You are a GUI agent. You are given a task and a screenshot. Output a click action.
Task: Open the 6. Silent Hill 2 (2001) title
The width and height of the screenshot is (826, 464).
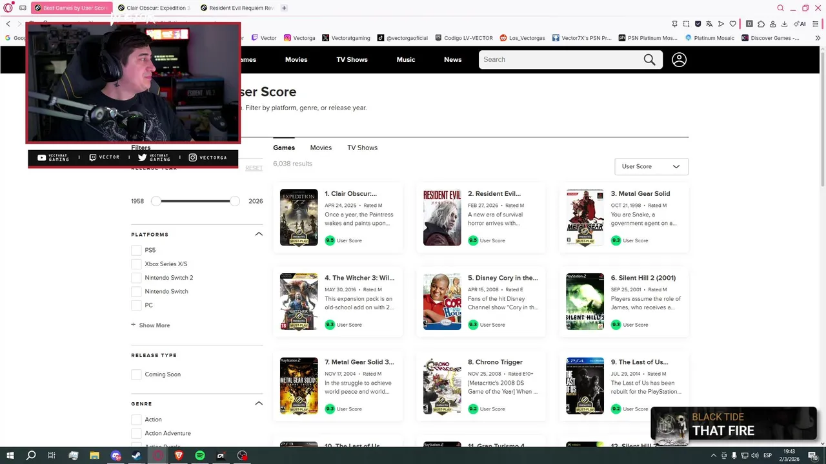643,278
